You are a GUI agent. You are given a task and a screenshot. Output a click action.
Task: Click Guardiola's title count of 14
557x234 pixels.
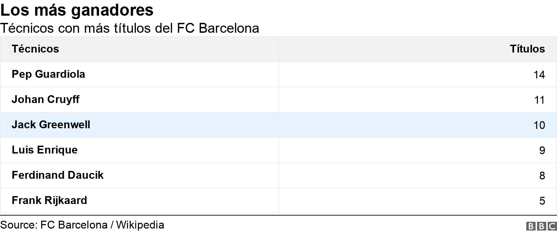pyautogui.click(x=539, y=75)
